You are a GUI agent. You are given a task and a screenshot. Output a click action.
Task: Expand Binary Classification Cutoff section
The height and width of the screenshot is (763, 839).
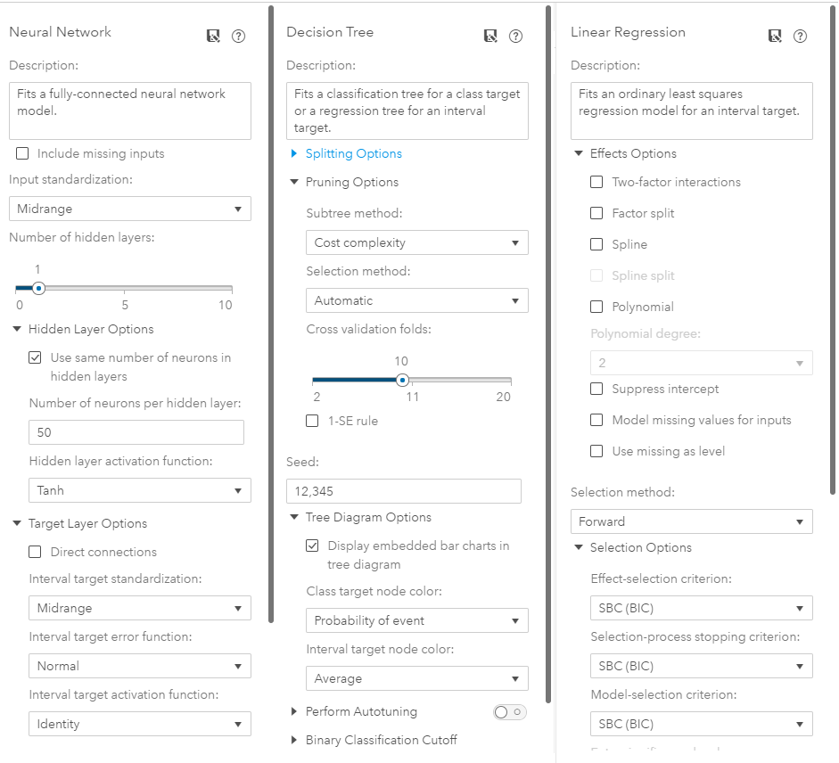coord(382,739)
